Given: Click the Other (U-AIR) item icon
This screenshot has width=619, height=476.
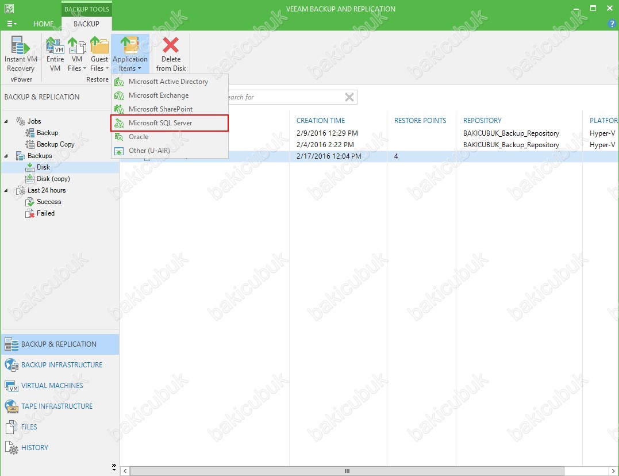Looking at the screenshot, I should click(119, 151).
